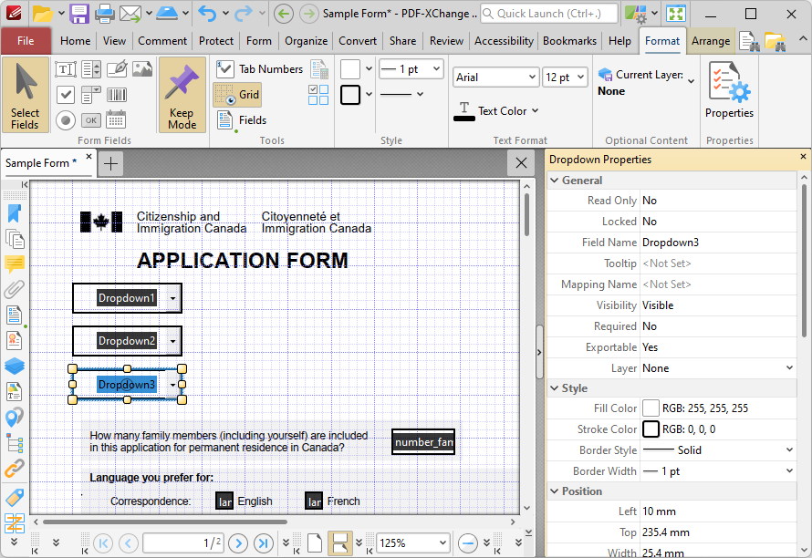This screenshot has height=558, width=812.
Task: Toggle the Locked property value
Action: click(718, 222)
